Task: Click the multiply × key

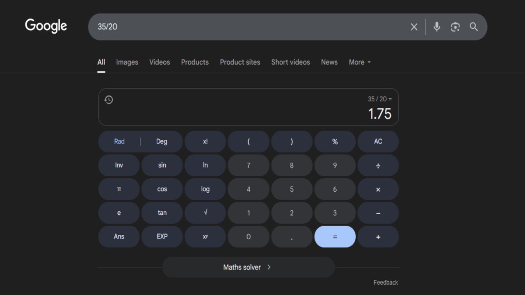Action: [x=378, y=189]
